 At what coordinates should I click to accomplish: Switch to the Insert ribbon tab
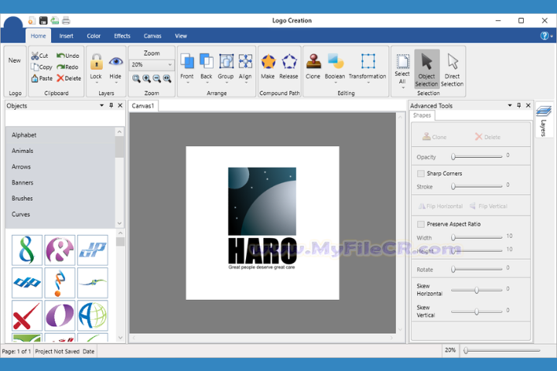pyautogui.click(x=66, y=36)
